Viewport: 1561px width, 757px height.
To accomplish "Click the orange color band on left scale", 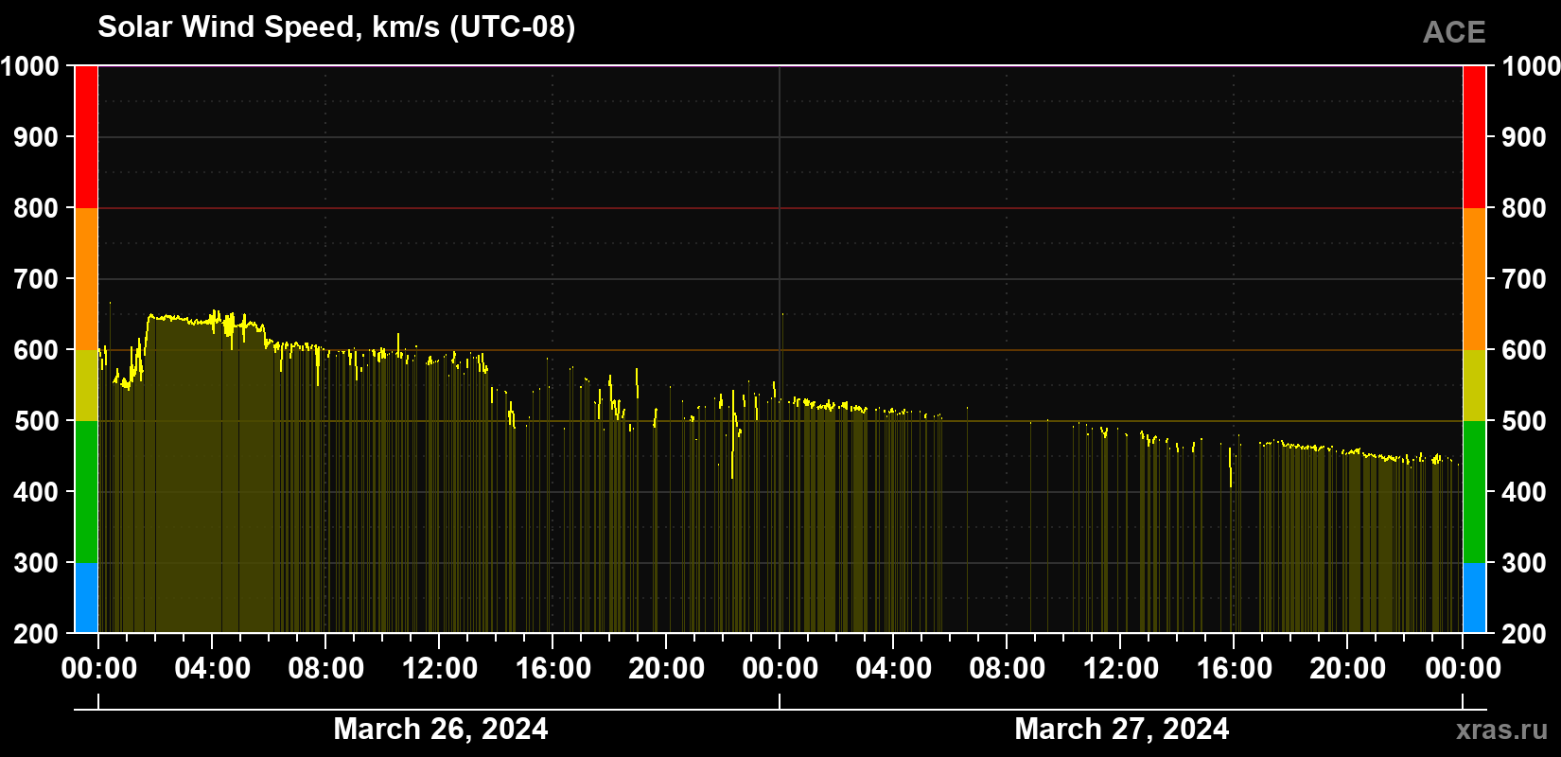I will coord(86,279).
